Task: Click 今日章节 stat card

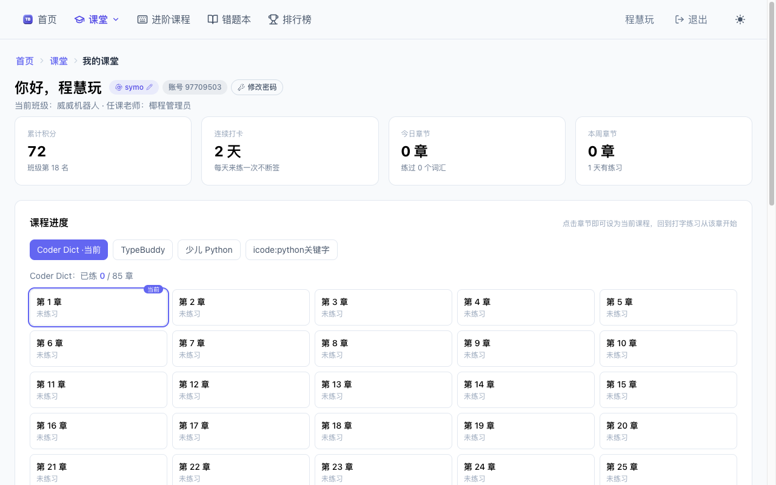Action: click(477, 151)
